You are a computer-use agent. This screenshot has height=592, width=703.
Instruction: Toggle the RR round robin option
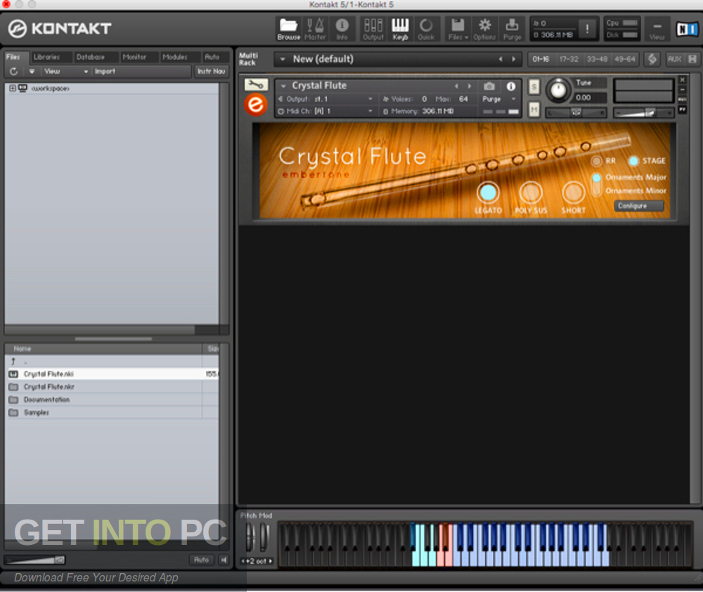click(596, 162)
